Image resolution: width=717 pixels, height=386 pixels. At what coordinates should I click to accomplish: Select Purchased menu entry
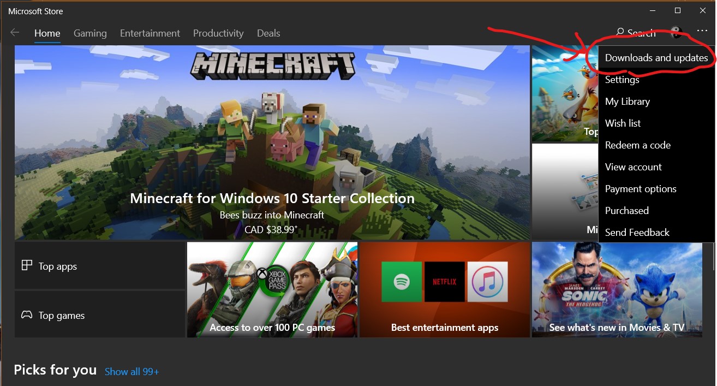pos(656,211)
